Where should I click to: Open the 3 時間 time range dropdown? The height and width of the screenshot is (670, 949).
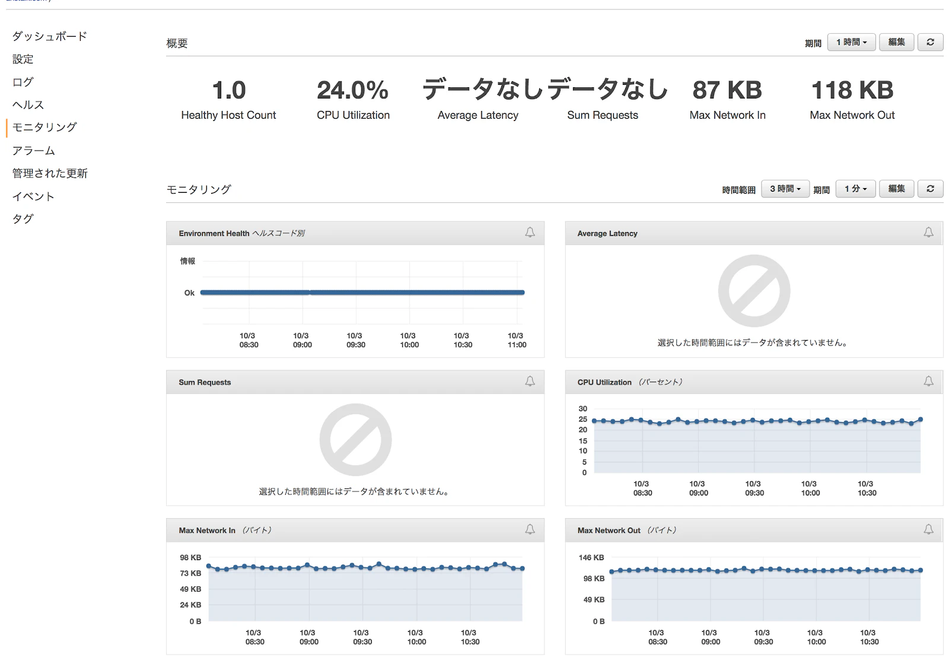pyautogui.click(x=785, y=189)
